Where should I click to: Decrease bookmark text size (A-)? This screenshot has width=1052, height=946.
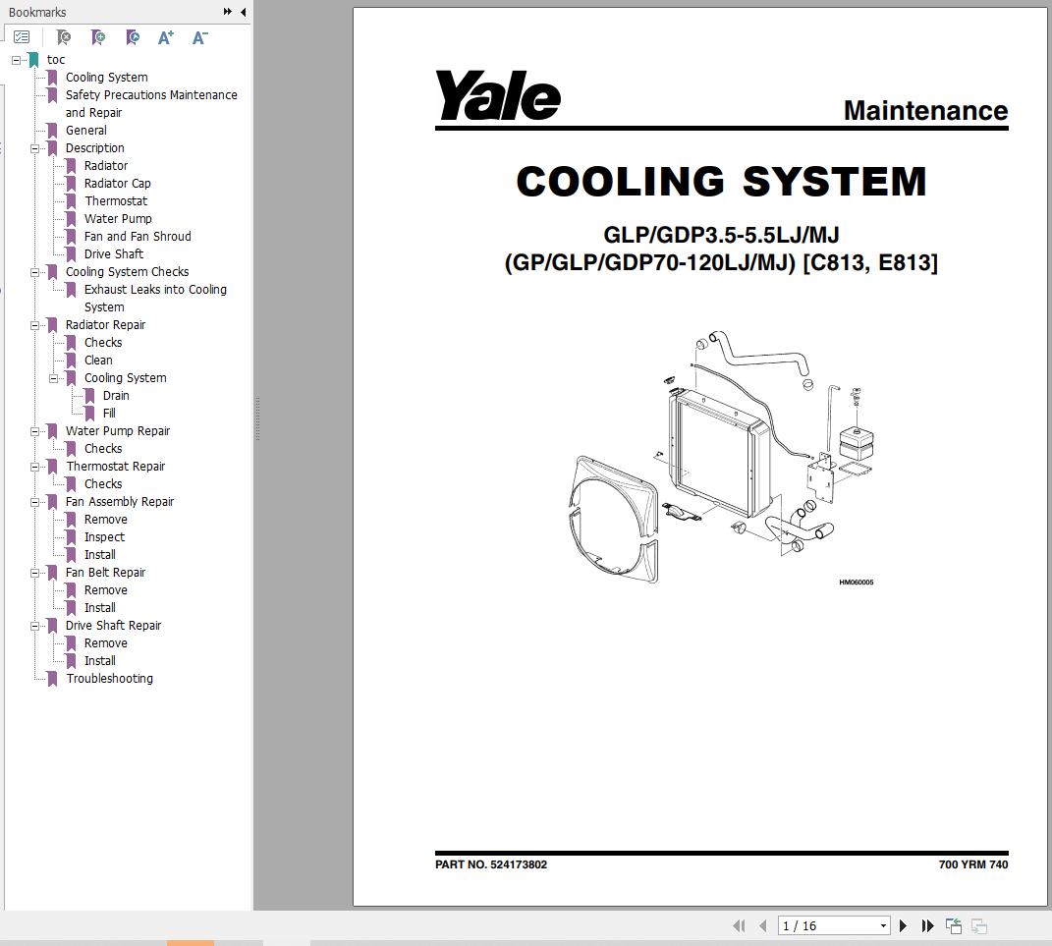[x=200, y=37]
